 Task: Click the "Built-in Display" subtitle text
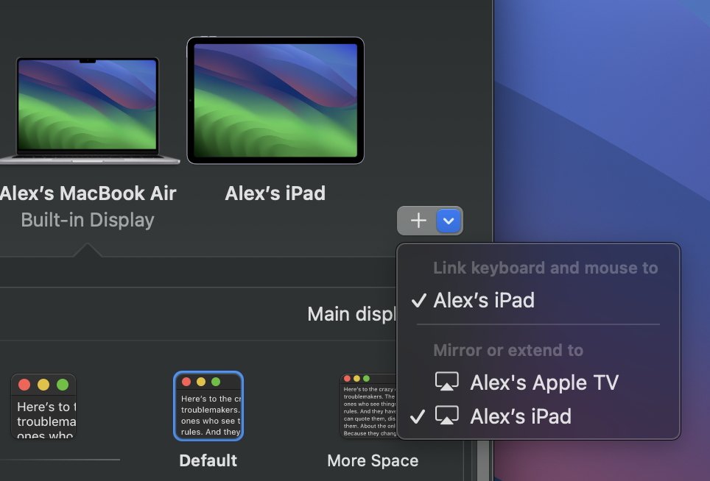click(88, 220)
